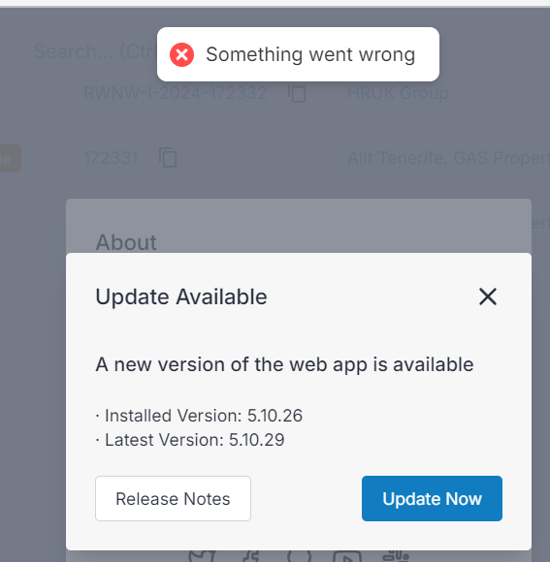Open the Slack icon in the About footer
This screenshot has height=562, width=550.
tap(396, 556)
